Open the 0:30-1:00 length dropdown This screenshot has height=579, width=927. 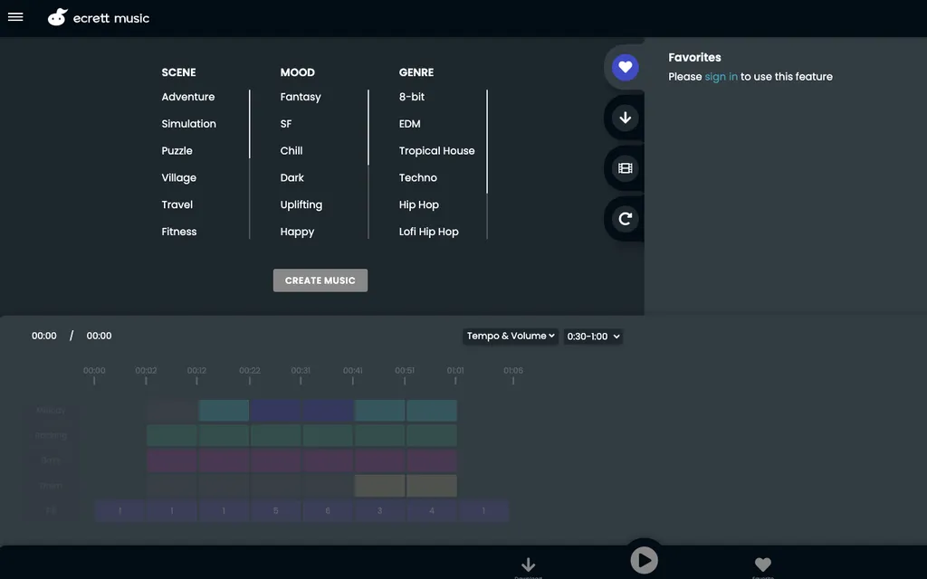pos(593,336)
